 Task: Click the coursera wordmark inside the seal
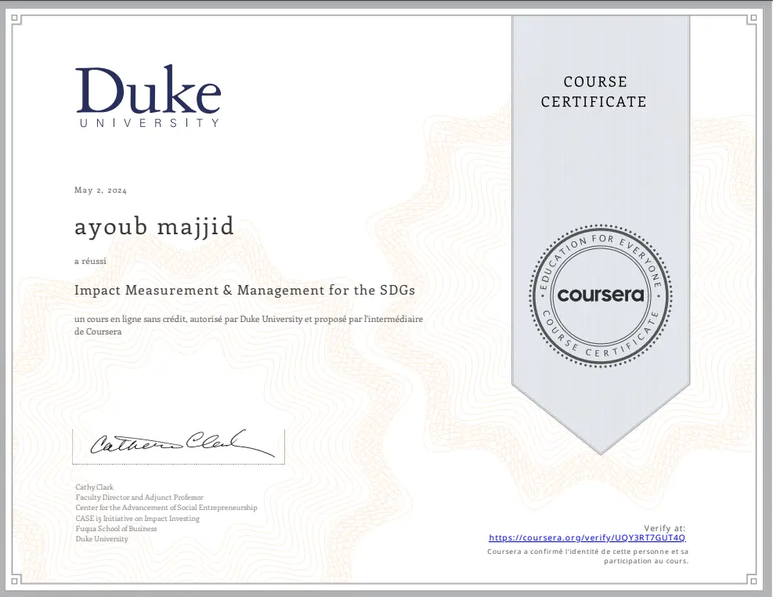coord(601,295)
